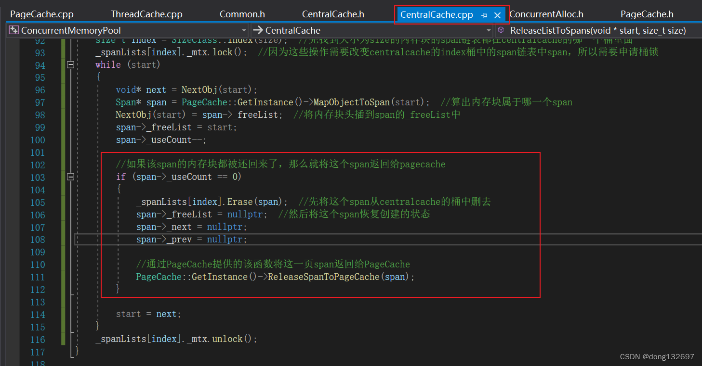
Task: Click 'start = next;' on line 114
Action: click(x=148, y=314)
